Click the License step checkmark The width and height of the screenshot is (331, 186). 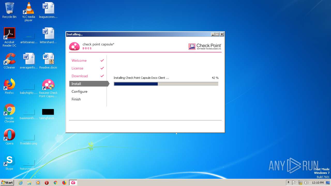102,68
